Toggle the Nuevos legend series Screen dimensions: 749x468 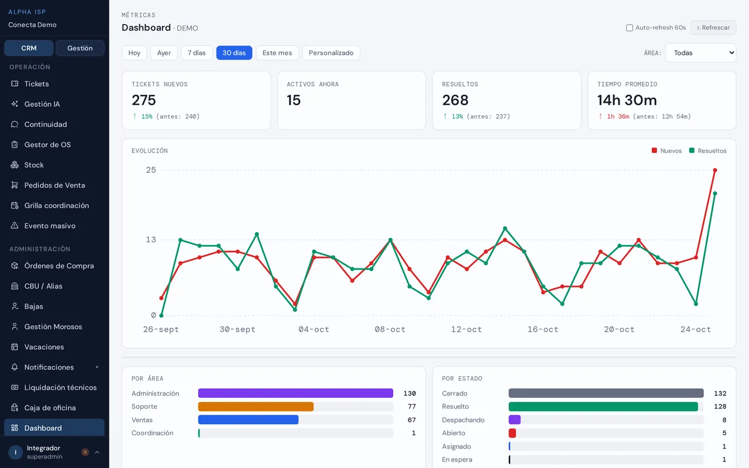[666, 151]
